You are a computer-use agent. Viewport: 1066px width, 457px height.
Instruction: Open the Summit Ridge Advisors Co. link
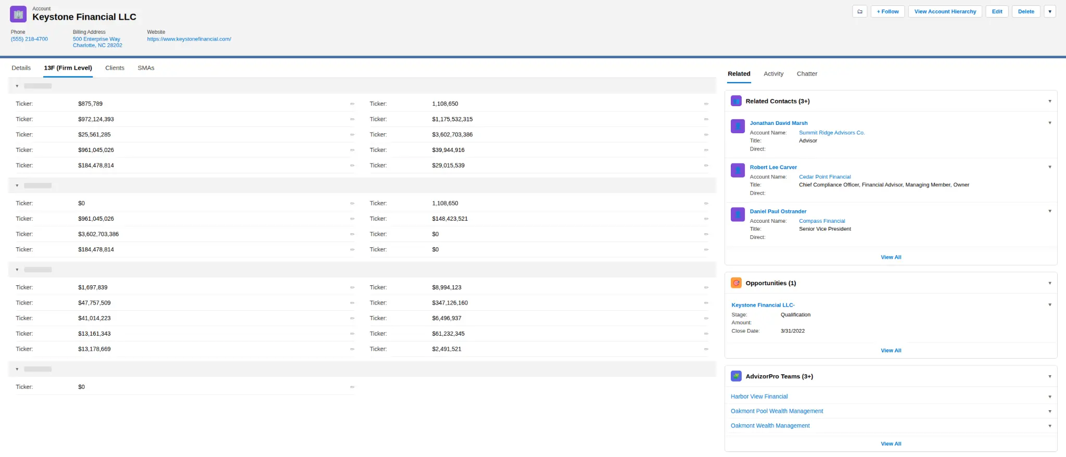click(832, 133)
